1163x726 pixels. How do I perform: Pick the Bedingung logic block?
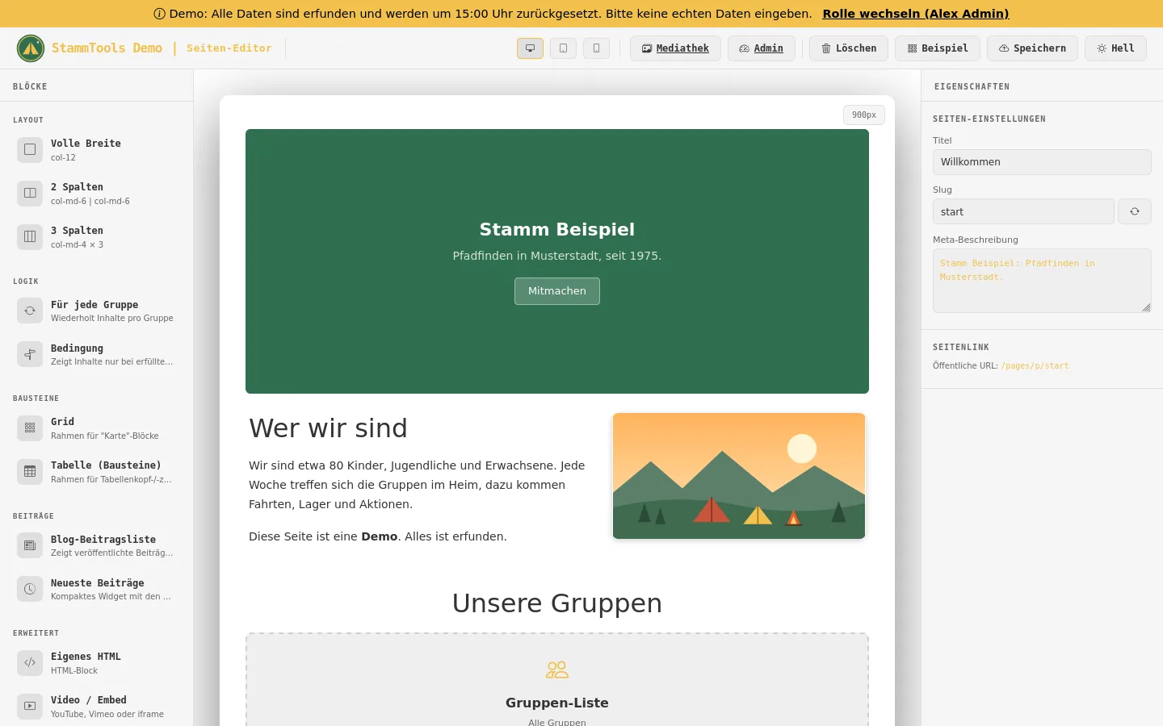pos(97,354)
